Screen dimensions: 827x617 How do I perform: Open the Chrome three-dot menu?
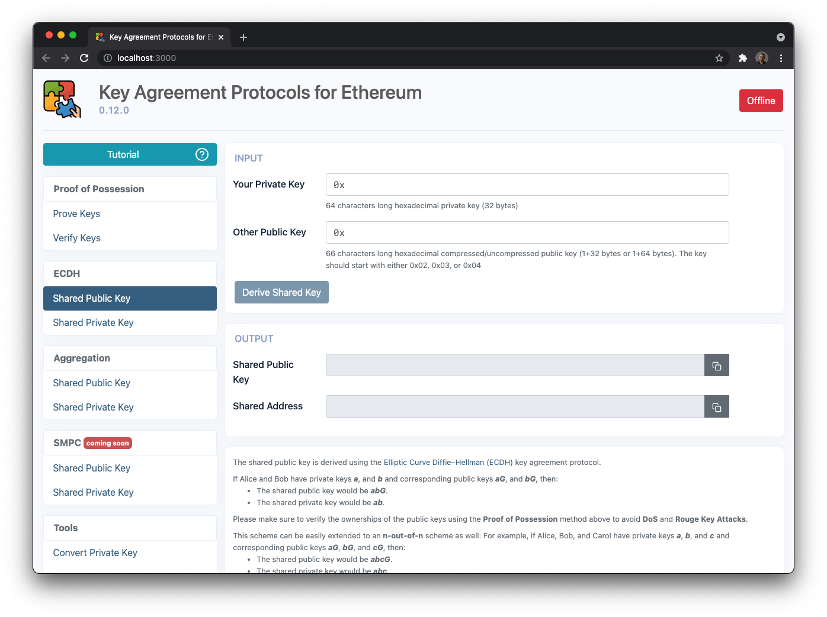pos(781,58)
